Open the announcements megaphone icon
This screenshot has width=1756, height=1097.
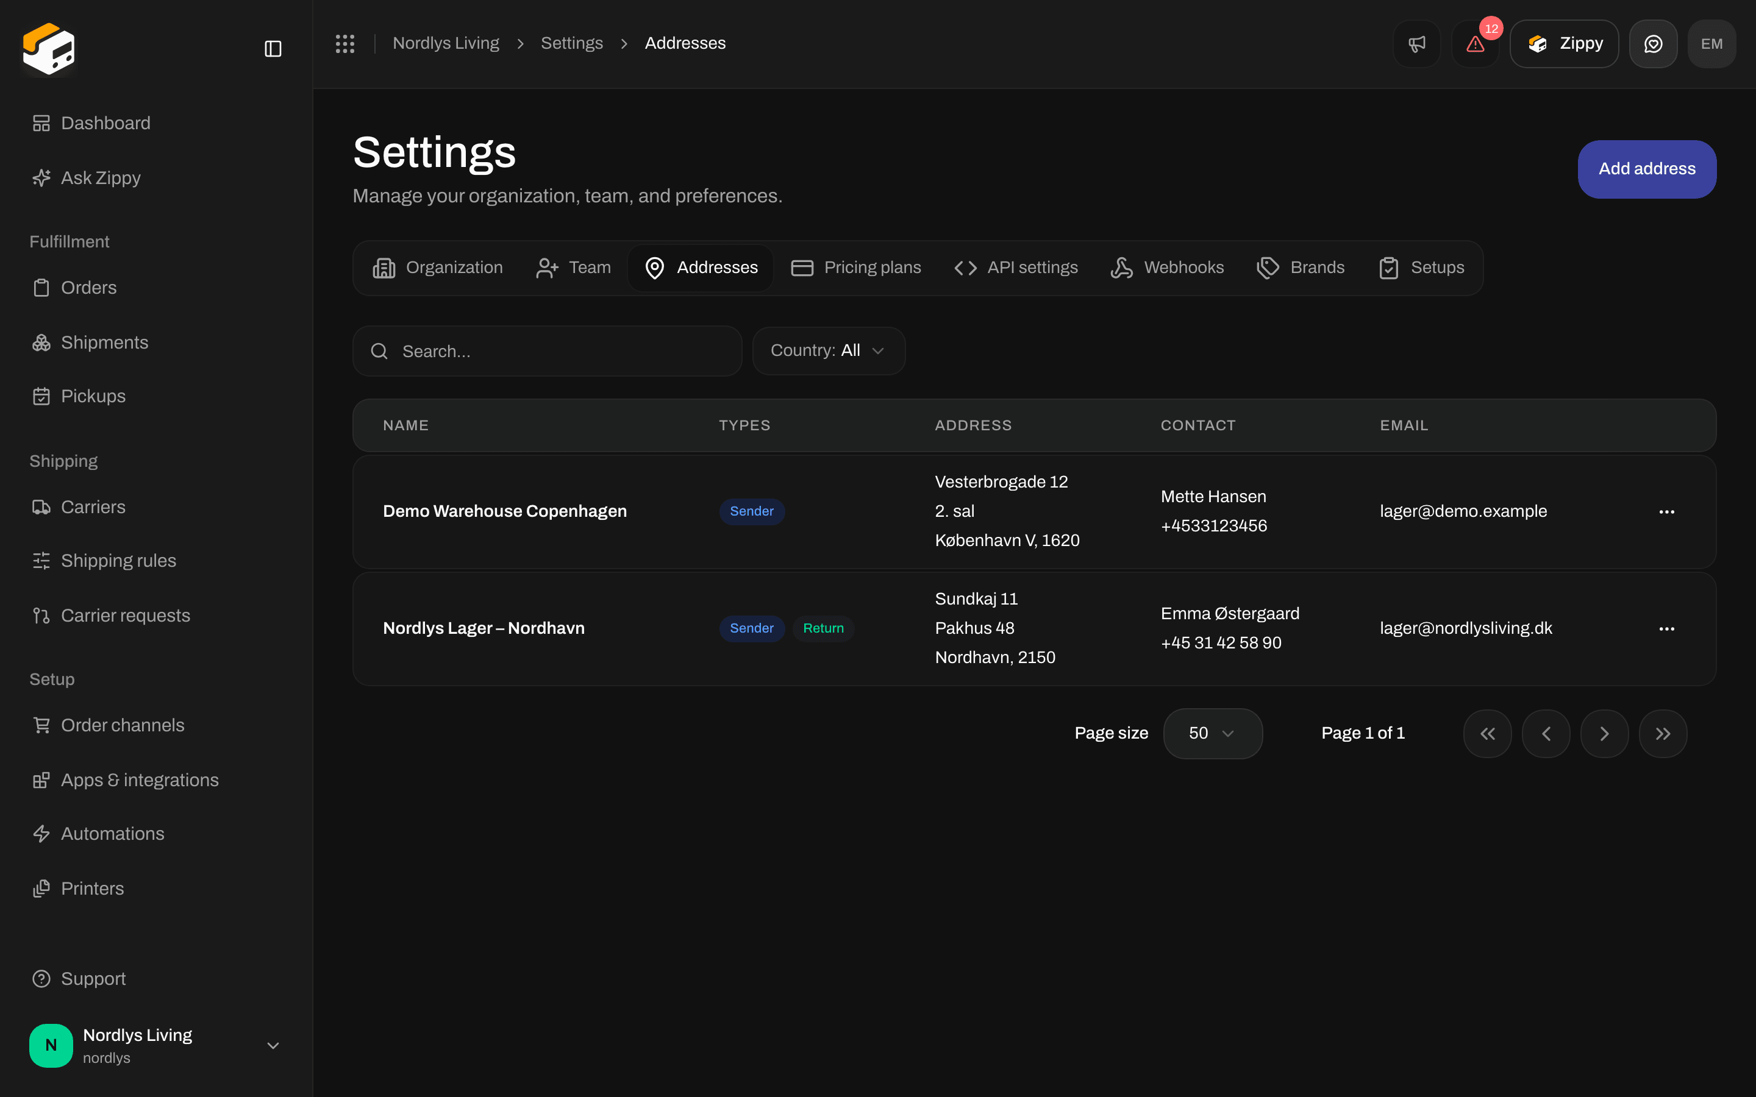coord(1416,43)
